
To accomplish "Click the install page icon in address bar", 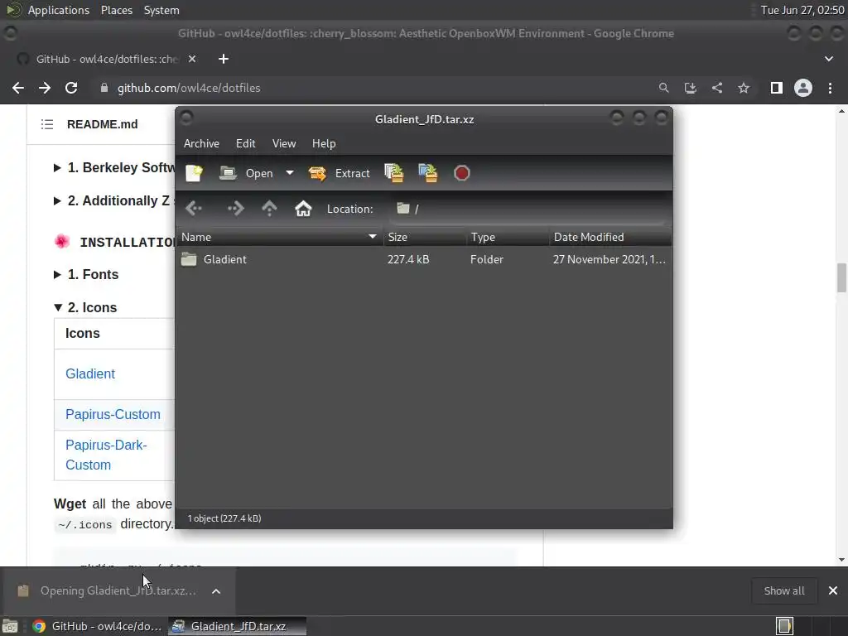I will (x=690, y=88).
